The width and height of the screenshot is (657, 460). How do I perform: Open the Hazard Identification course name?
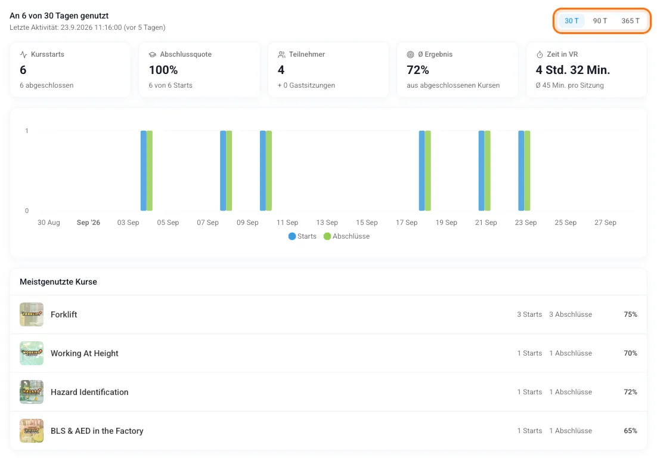[89, 392]
